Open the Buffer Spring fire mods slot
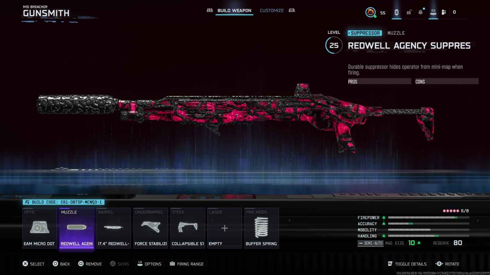Image resolution: width=490 pixels, height=275 pixels. [x=261, y=228]
